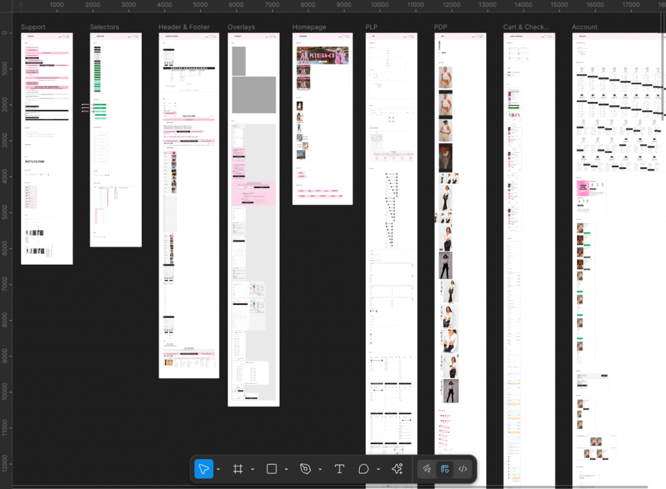The image size is (666, 489).
Task: Toggle Dev Mode code icon
Action: pos(463,469)
